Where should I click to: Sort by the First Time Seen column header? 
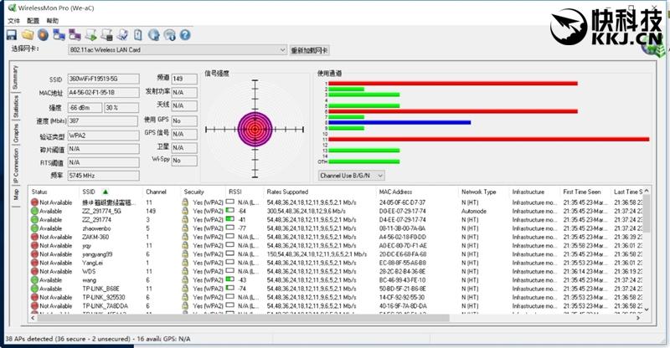[581, 192]
